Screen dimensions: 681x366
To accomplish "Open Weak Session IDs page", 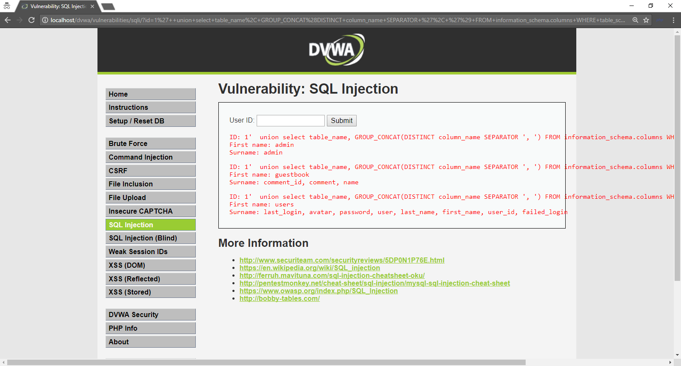I will tap(151, 252).
